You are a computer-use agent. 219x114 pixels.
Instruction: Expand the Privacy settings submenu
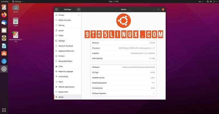(79, 15)
